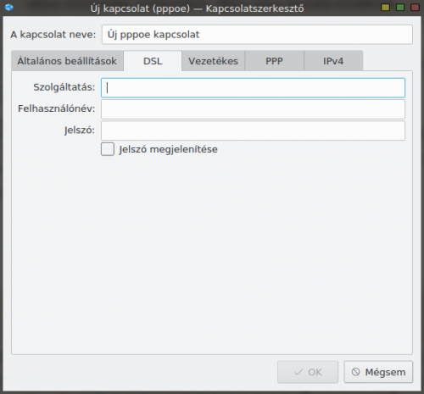Click the Jelszó: label

80,130
